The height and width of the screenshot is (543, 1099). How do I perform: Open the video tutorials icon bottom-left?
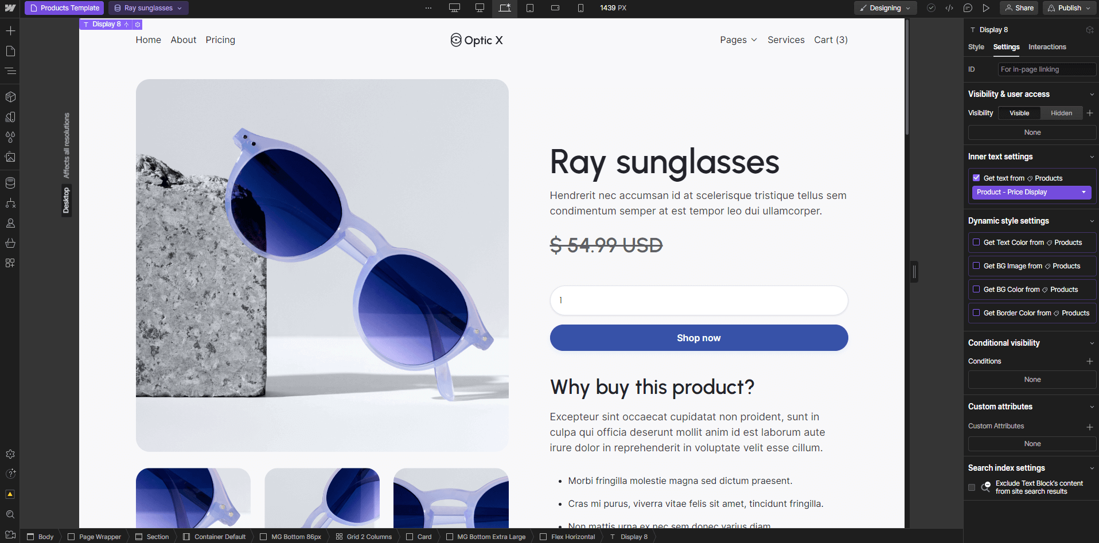pos(10,534)
